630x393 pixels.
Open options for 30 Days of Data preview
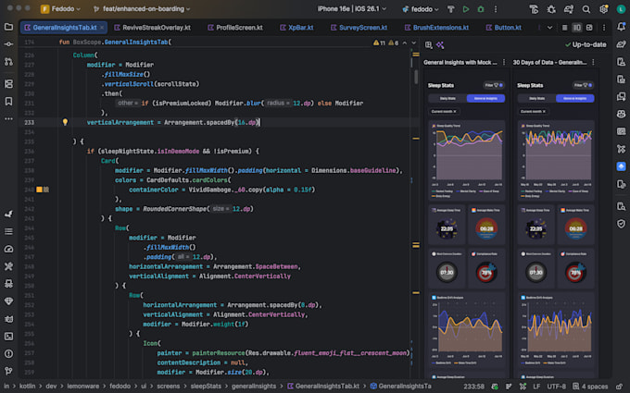[593, 62]
